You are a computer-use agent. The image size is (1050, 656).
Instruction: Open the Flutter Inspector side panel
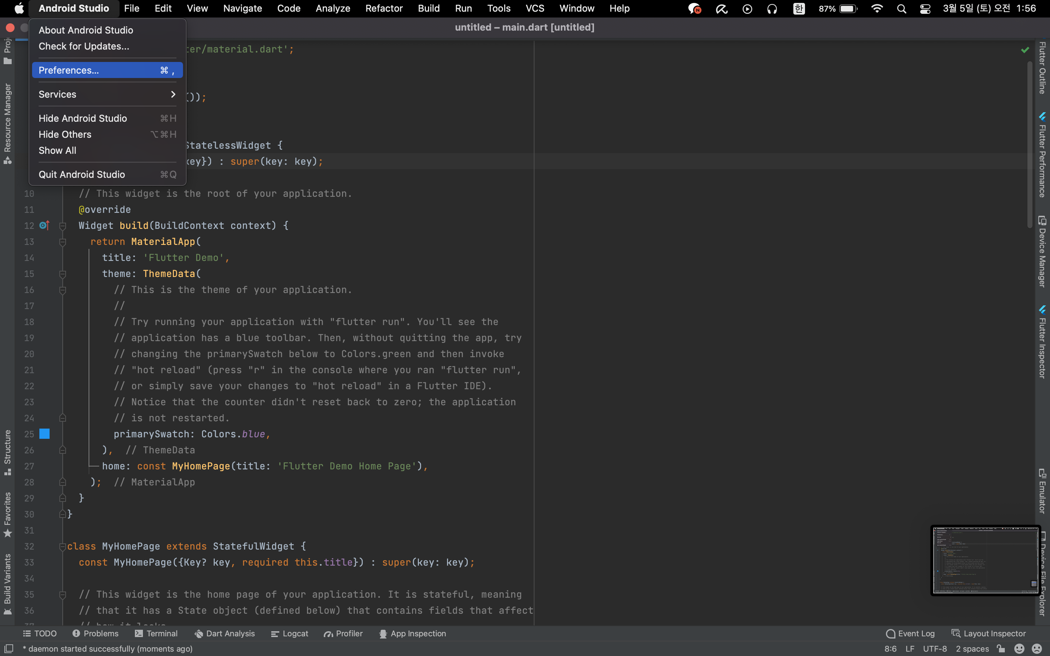[1042, 343]
